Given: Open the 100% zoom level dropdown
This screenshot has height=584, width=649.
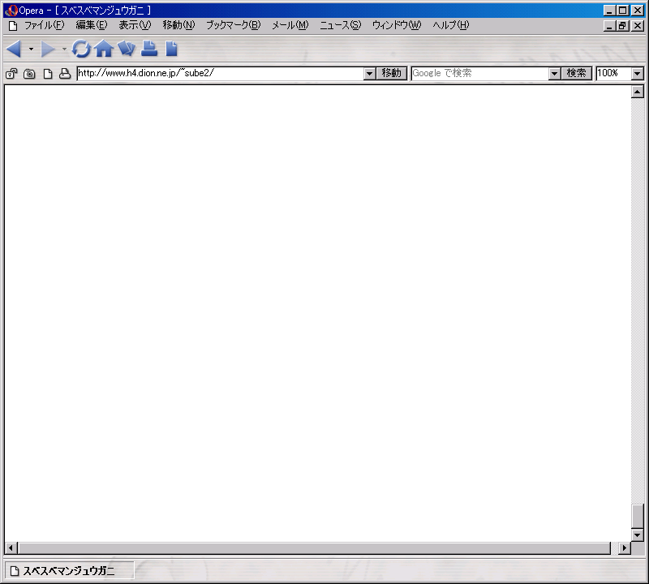Looking at the screenshot, I should pos(638,74).
